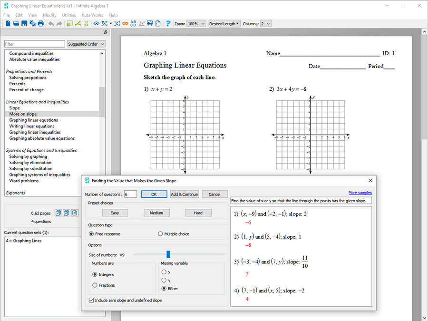Screen dimensions: 428x321
Task: Choose the Hard preset
Action: (198, 213)
